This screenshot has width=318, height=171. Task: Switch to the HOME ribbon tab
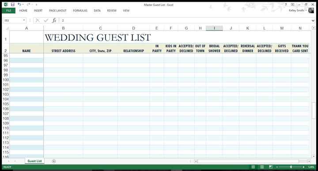click(23, 11)
